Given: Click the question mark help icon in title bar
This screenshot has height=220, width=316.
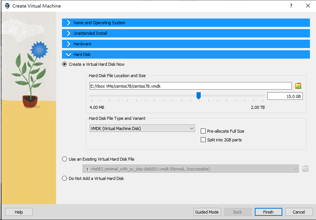Looking at the screenshot, I should click(x=291, y=6).
